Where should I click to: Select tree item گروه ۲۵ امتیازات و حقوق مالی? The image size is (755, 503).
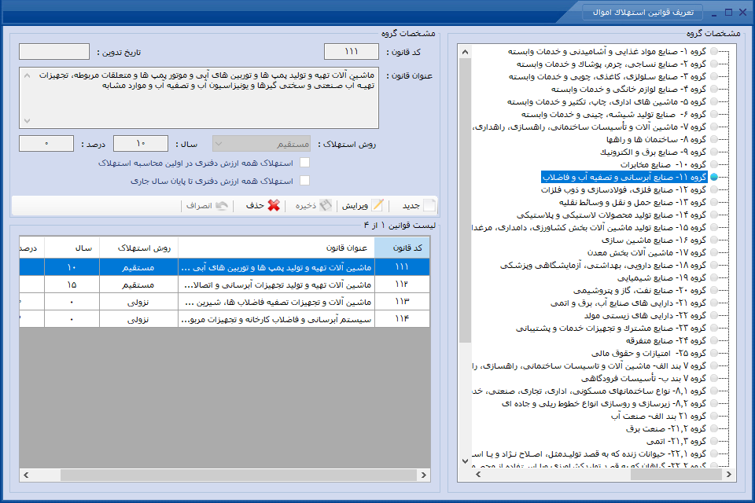[649, 354]
